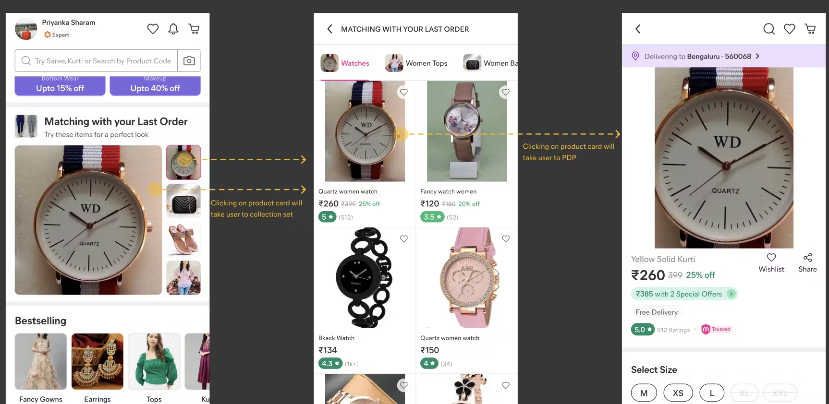Toggle wishlist heart on Fancy watch women card
The width and height of the screenshot is (829, 404).
click(506, 92)
